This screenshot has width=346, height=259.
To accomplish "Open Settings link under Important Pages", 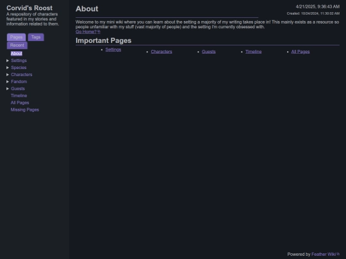I will pyautogui.click(x=113, y=50).
